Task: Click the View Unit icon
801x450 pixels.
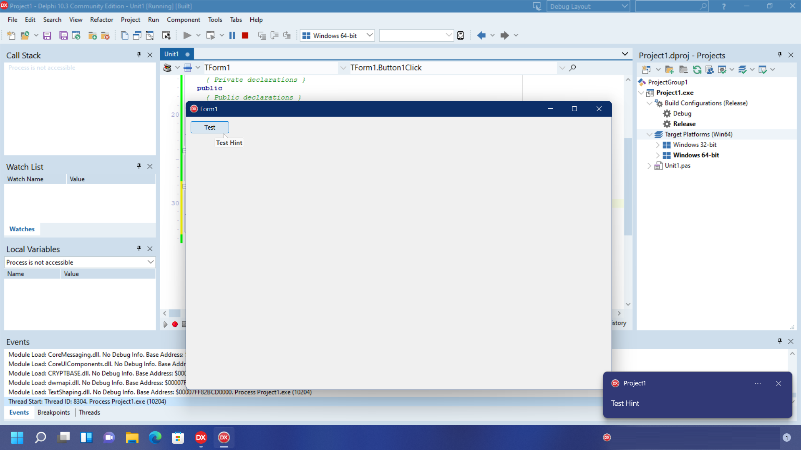Action: click(x=124, y=35)
